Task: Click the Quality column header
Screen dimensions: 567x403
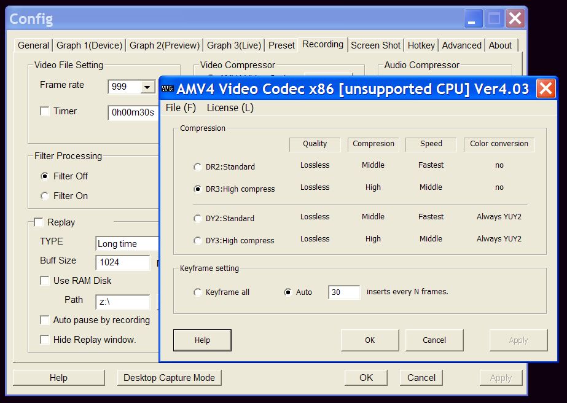Action: [x=315, y=144]
